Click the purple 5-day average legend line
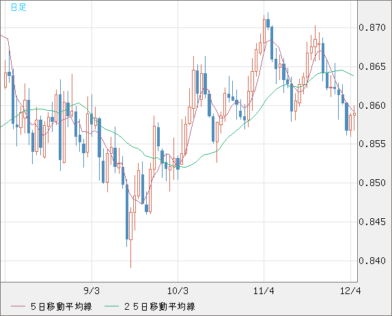This screenshot has height=316, width=392. point(18,306)
